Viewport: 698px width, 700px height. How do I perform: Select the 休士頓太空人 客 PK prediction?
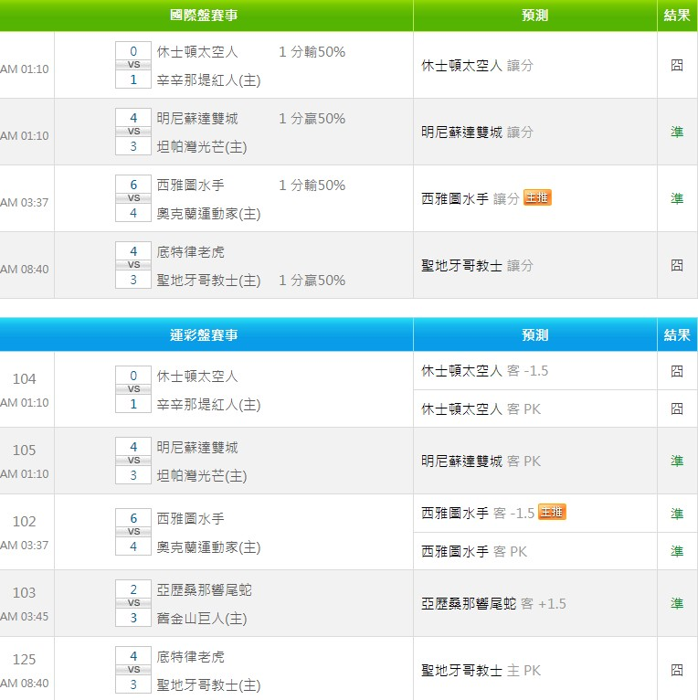click(481, 408)
